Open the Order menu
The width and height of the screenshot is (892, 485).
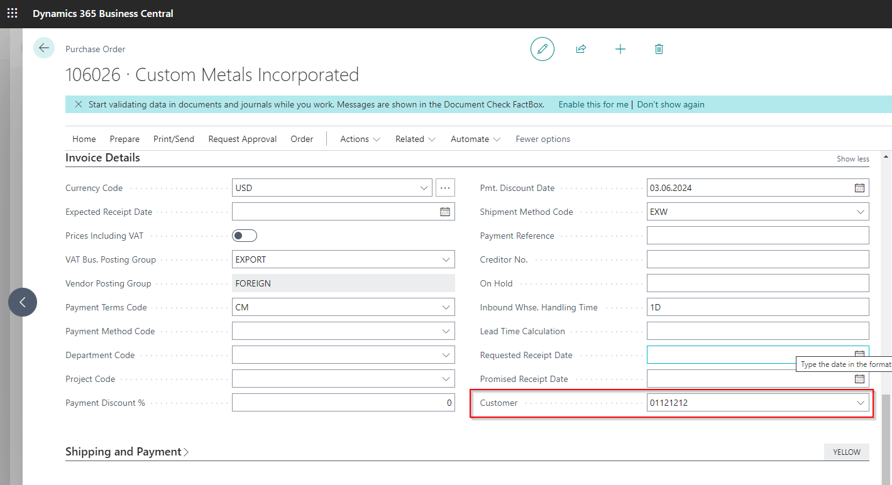tap(302, 139)
